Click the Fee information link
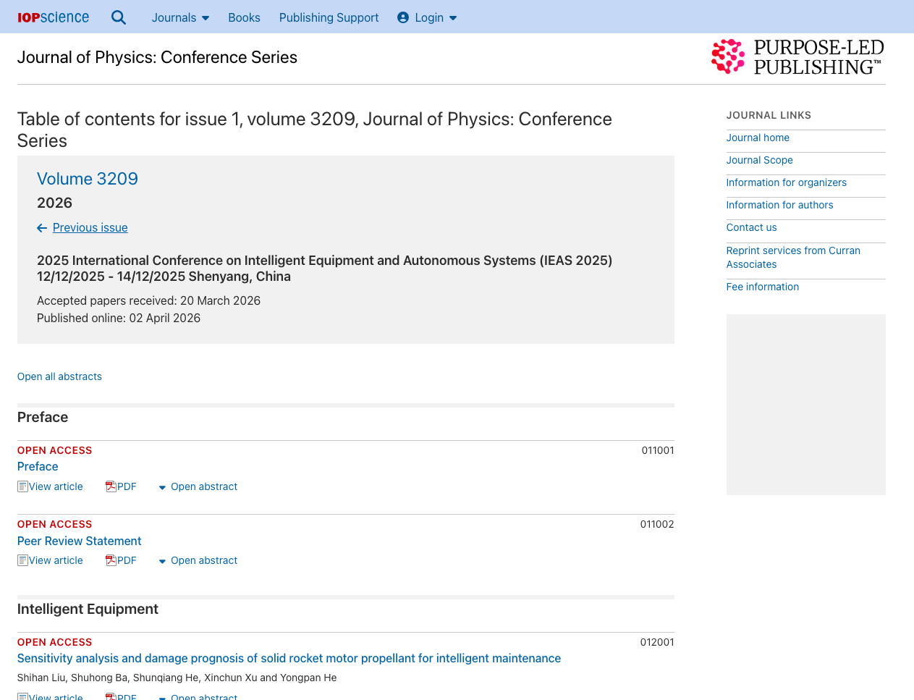The width and height of the screenshot is (914, 700). click(762, 287)
